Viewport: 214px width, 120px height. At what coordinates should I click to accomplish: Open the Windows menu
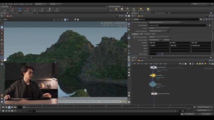click(21, 4)
